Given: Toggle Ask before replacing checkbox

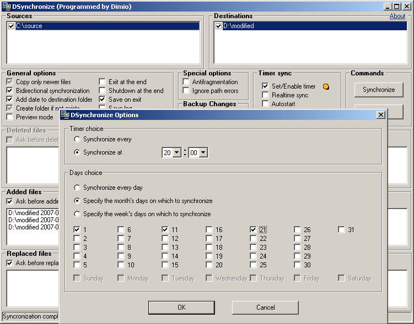Looking at the screenshot, I should (x=10, y=263).
